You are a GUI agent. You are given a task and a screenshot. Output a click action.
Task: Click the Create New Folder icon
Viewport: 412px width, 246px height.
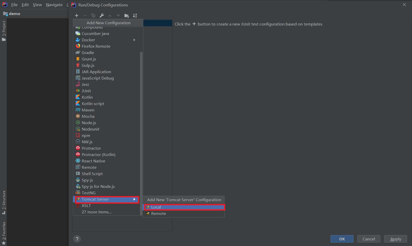[126, 16]
